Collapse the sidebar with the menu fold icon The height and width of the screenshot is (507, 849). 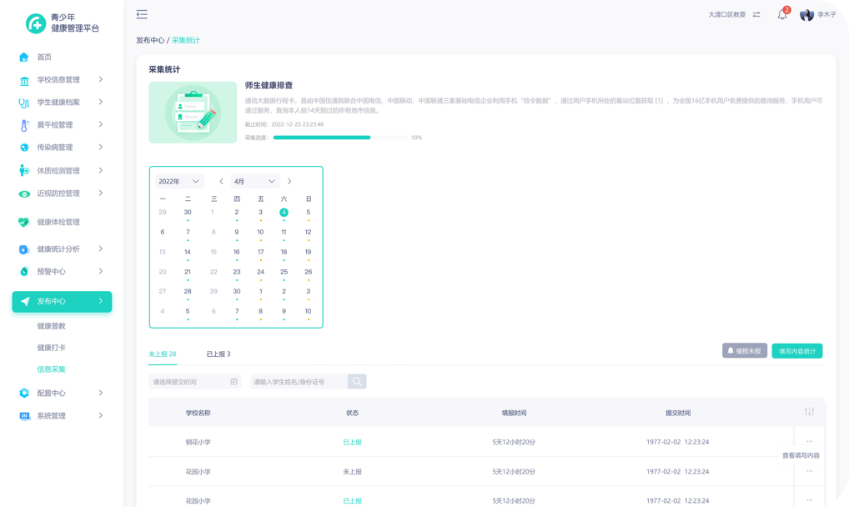click(142, 14)
